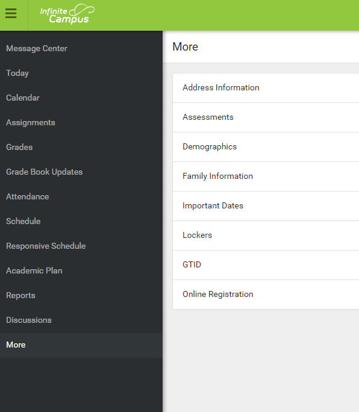Select Lockers in the list
Image resolution: width=359 pixels, height=412 pixels.
point(266,236)
